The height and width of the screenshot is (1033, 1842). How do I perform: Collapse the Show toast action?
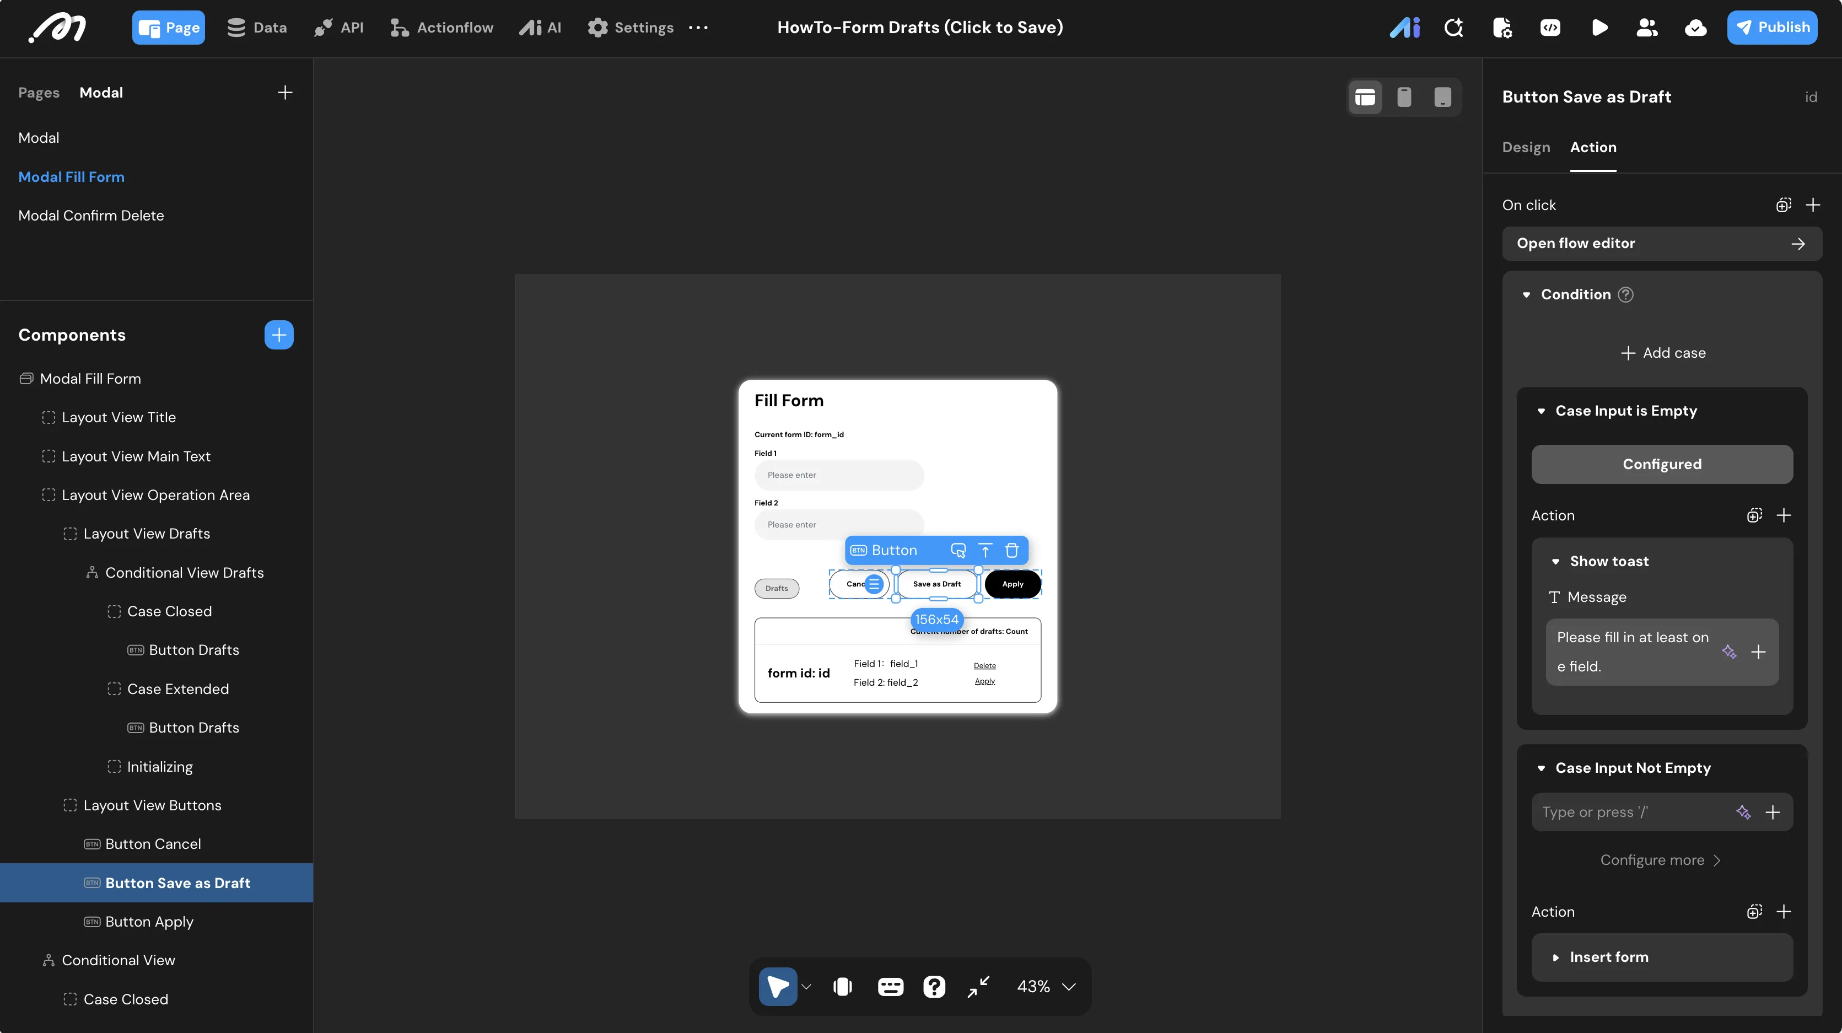(1555, 562)
